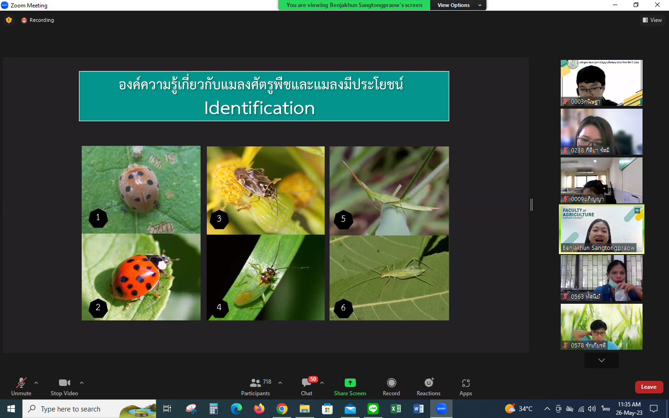Open Microsoft Excel from the taskbar
Screen dimensions: 669x418
click(x=396, y=409)
